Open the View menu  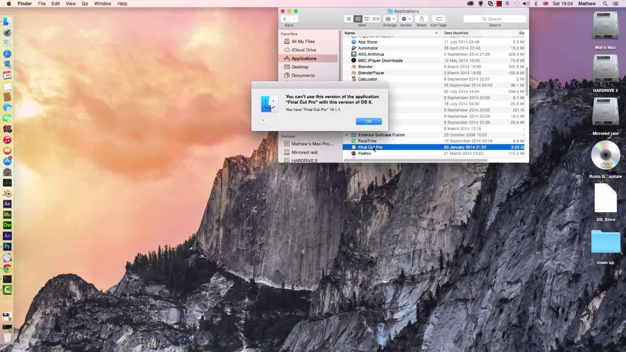click(71, 3)
